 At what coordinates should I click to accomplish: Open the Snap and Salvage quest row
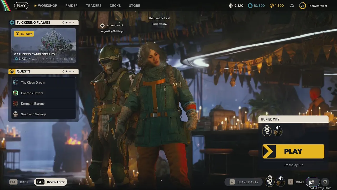(43, 114)
